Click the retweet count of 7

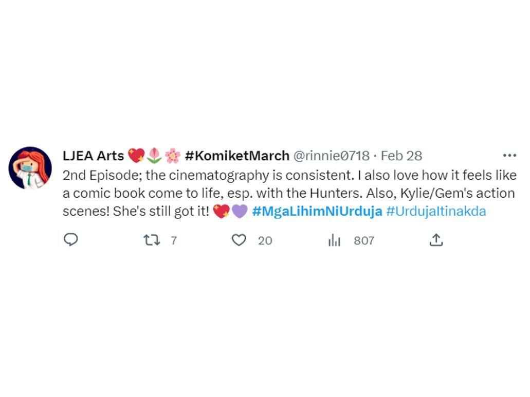[x=174, y=240]
